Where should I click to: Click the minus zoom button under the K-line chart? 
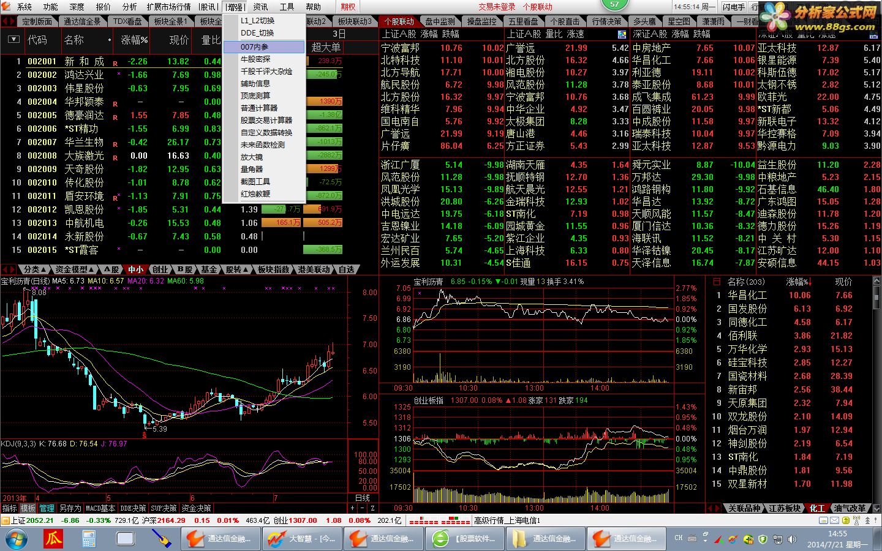pos(362,508)
